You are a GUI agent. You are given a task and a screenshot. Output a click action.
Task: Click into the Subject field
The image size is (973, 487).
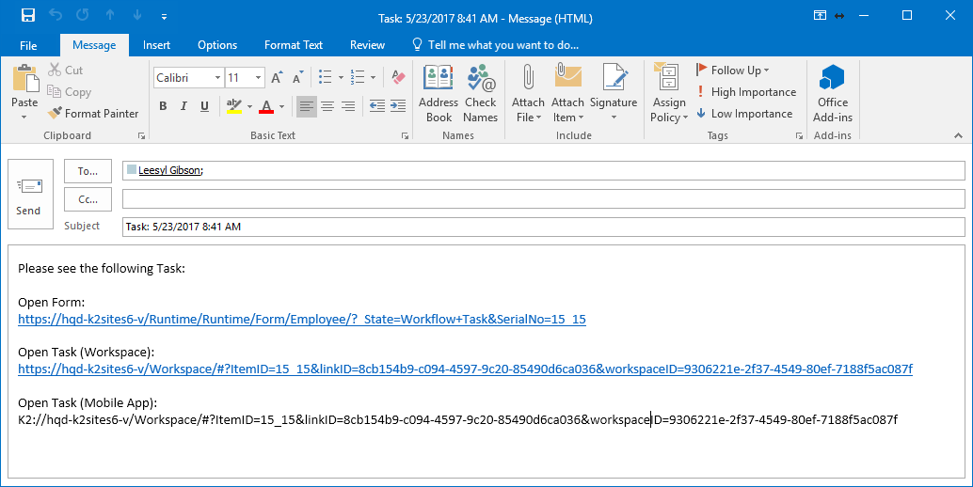pos(542,228)
